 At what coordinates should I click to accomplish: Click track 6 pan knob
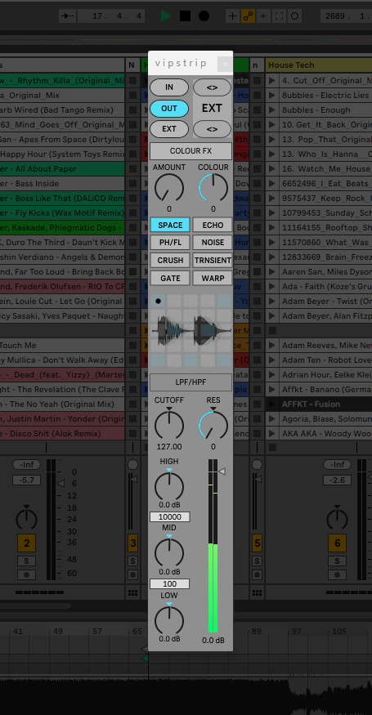click(338, 518)
